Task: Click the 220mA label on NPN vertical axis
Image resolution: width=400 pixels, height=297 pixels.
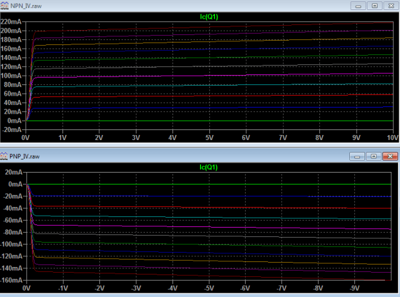Action: (12, 22)
